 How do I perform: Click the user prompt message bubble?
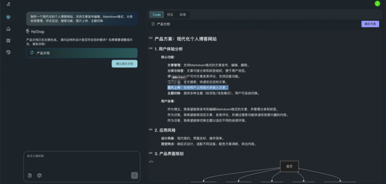[82, 19]
